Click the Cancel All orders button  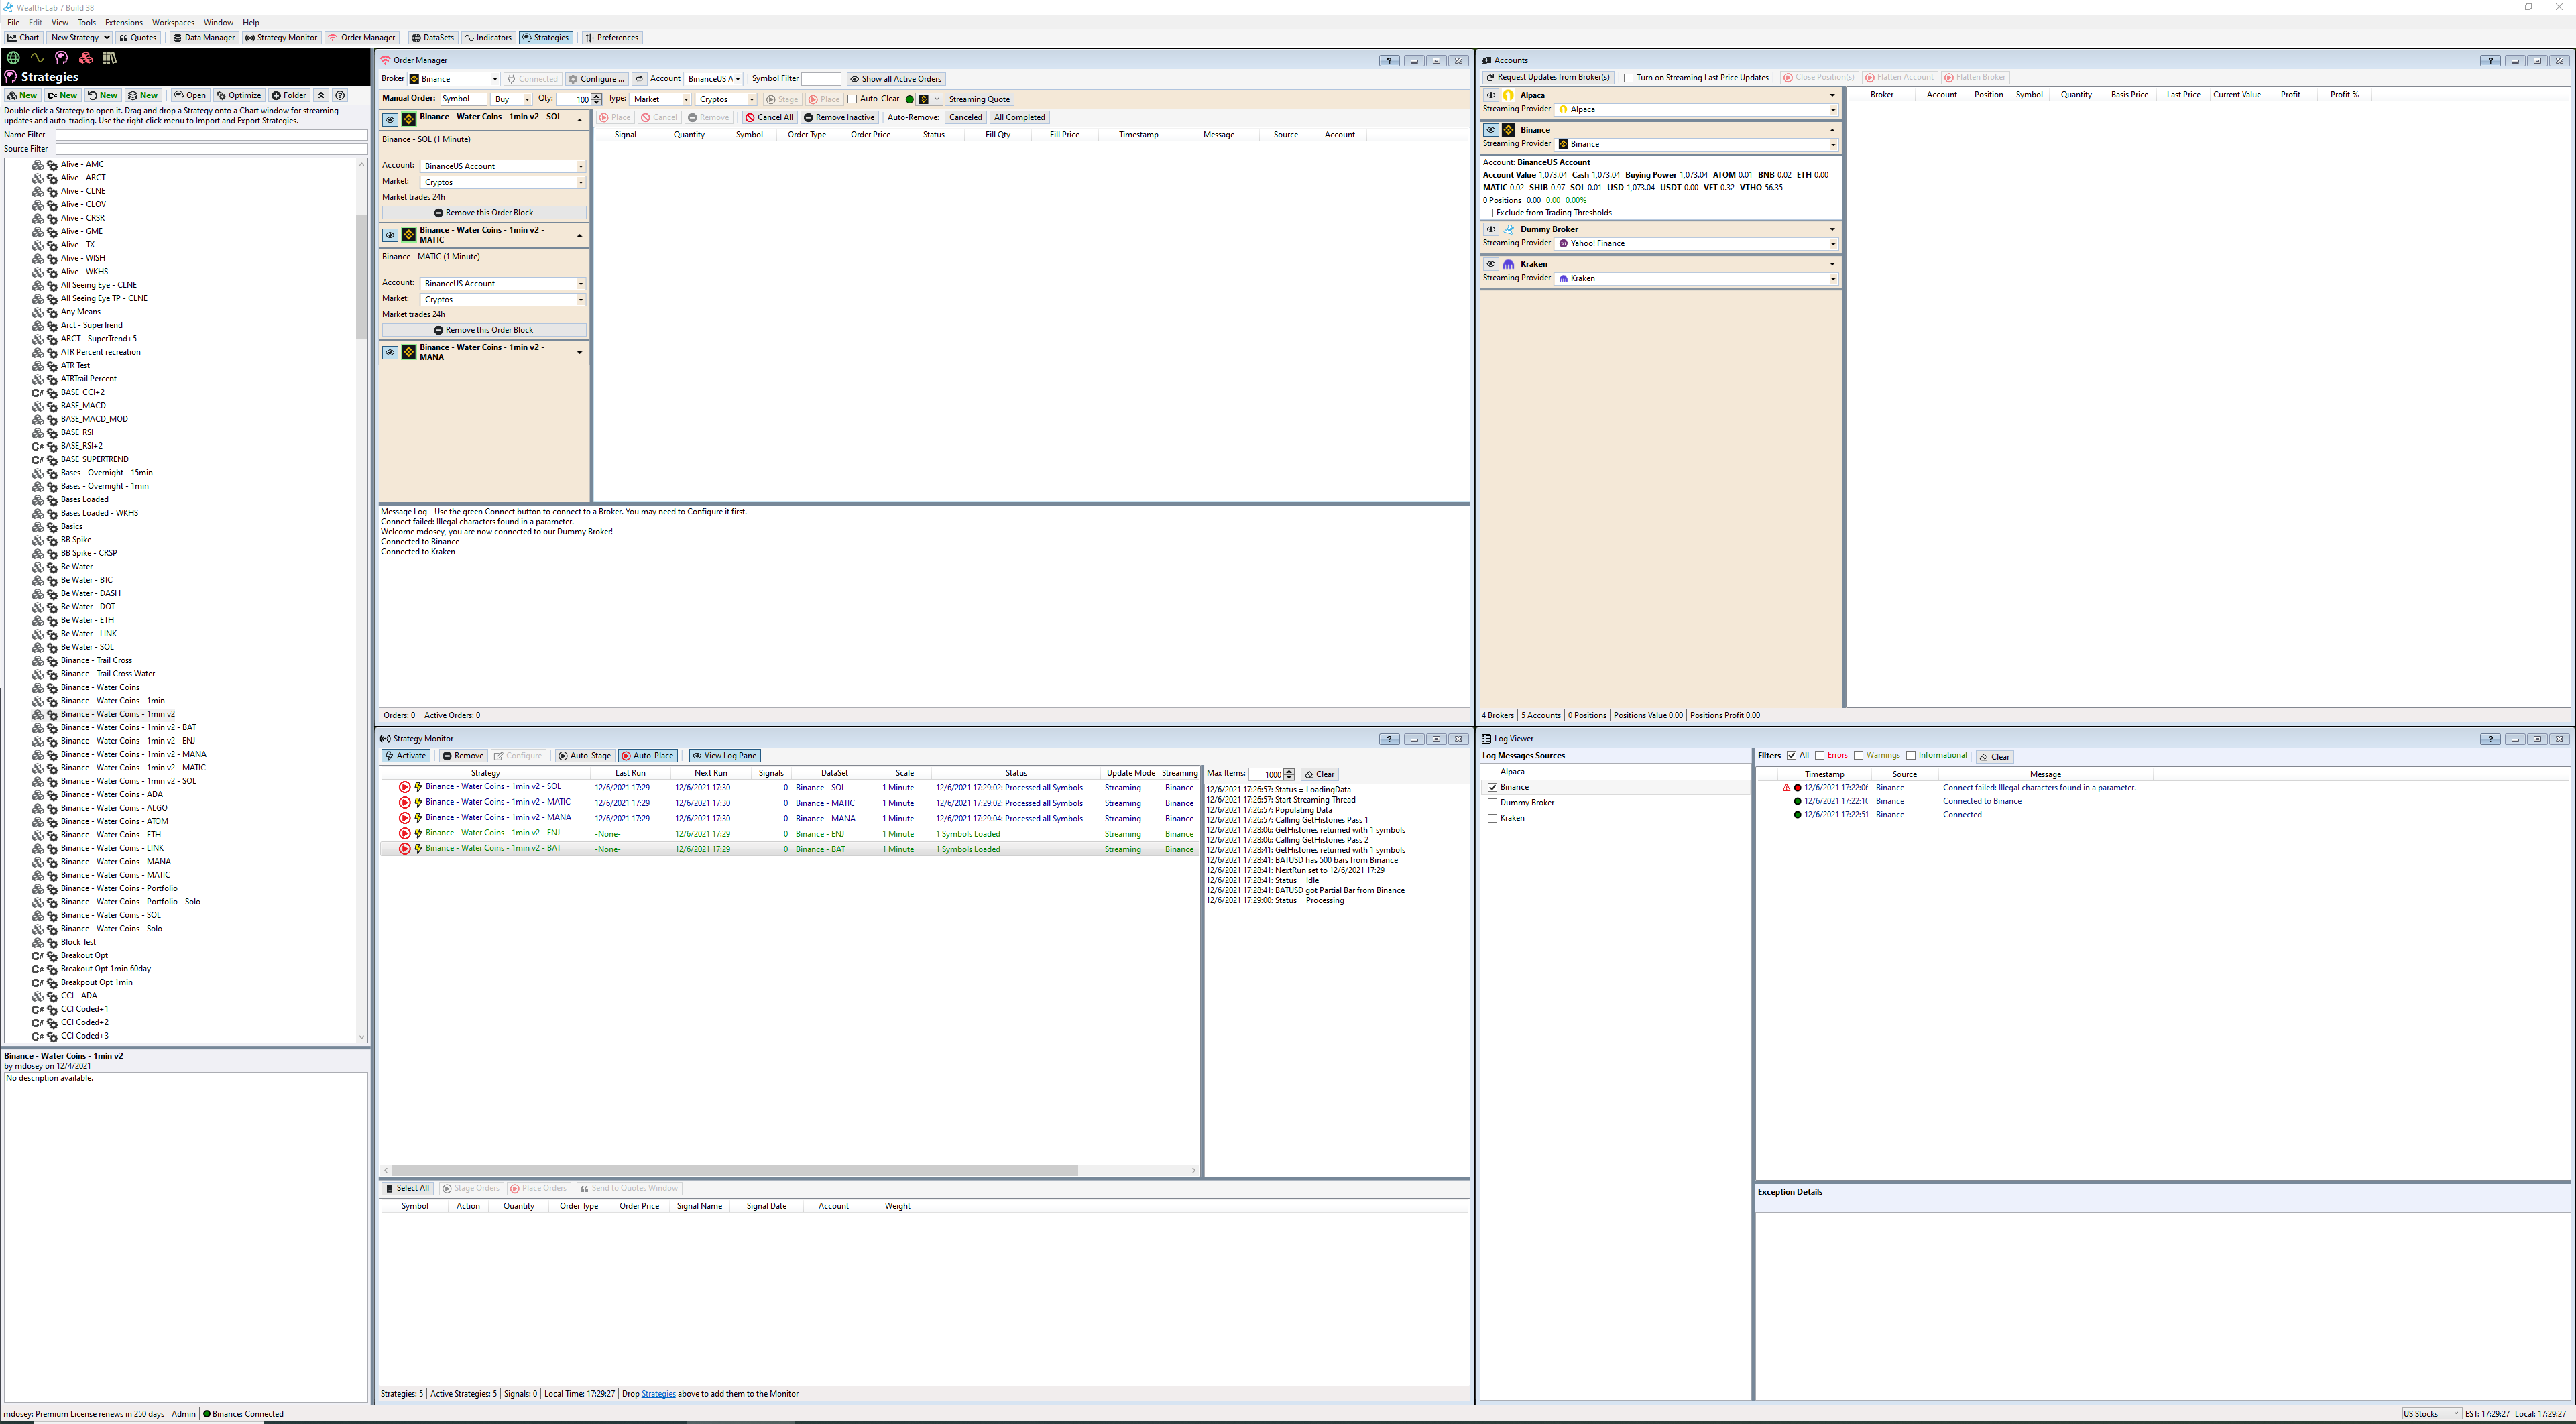pyautogui.click(x=769, y=117)
